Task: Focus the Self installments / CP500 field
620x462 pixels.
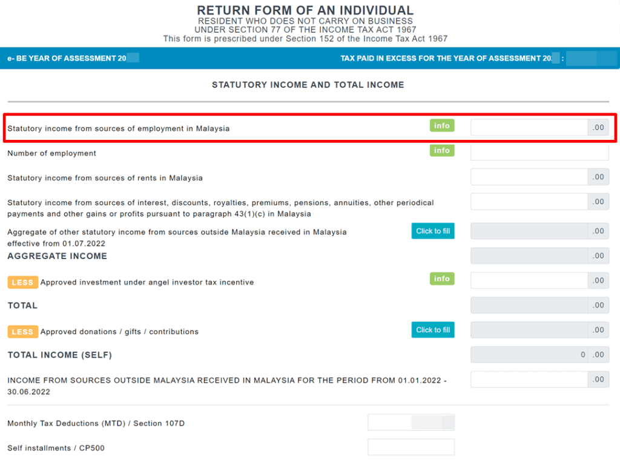Action: coord(411,447)
